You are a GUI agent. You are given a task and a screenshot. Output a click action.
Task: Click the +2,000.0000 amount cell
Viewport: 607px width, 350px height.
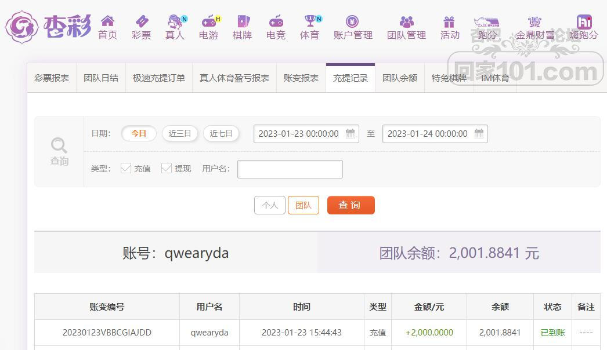pyautogui.click(x=429, y=333)
